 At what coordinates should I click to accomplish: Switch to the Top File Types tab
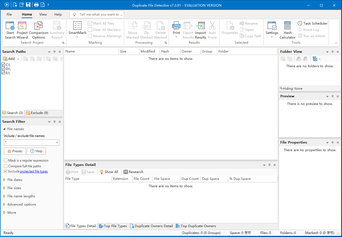[113, 226]
